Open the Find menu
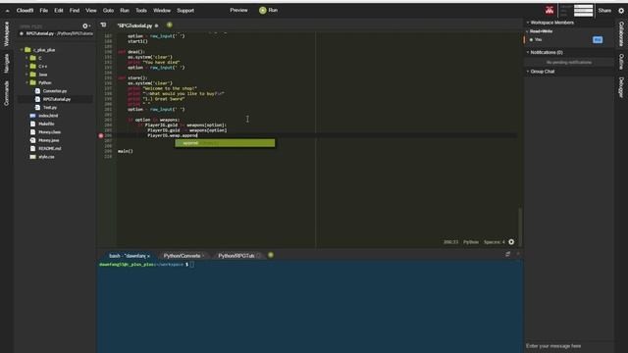This screenshot has width=628, height=353. 75,11
